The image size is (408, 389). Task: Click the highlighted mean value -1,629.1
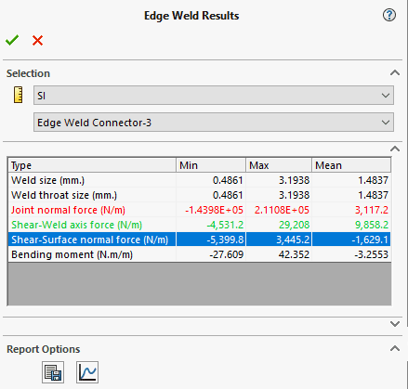point(370,240)
